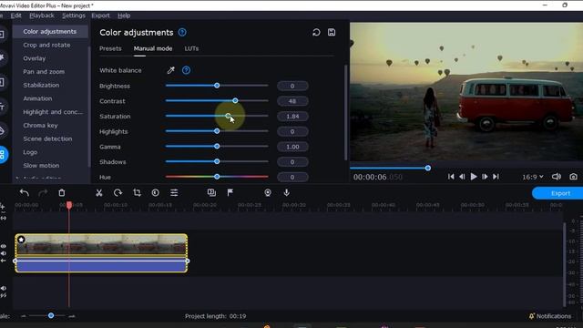Undo the last action in timeline toolbar
Screen dimensions: 583x328
[25, 192]
